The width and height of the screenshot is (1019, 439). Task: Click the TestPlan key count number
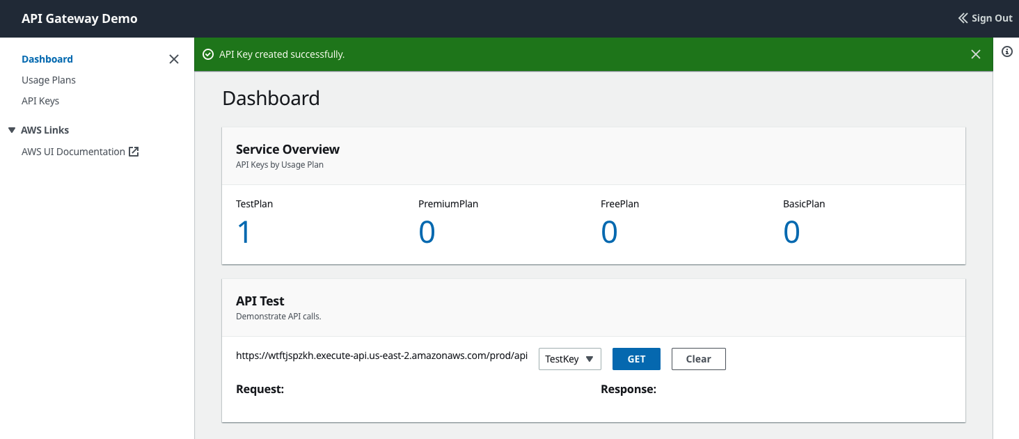point(244,232)
